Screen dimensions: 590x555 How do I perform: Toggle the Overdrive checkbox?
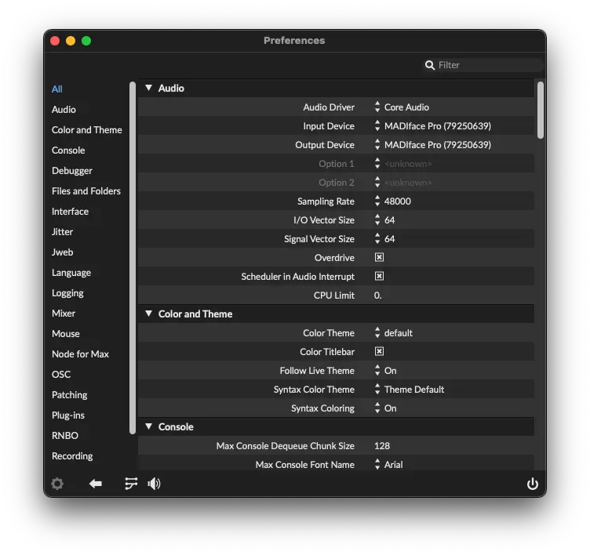point(379,258)
